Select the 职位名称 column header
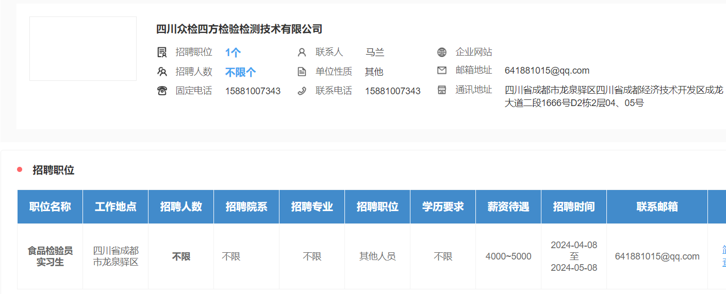Viewport: 726px width, 294px height. coord(50,206)
